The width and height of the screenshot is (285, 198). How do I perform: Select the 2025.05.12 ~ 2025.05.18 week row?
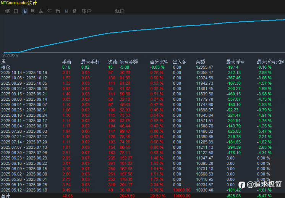tap(24, 190)
